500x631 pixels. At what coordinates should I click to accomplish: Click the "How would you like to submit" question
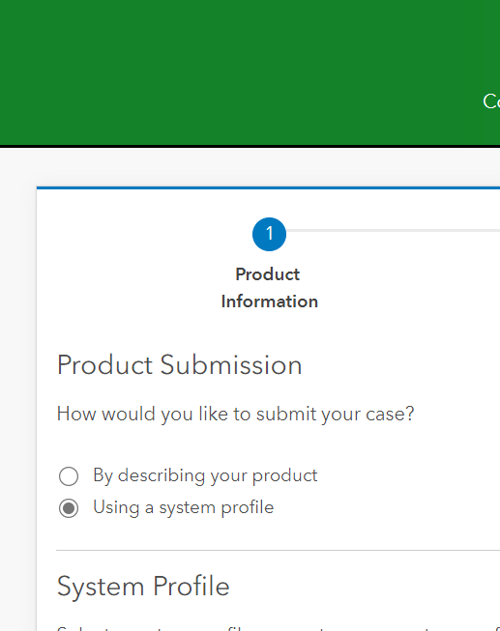[x=235, y=415]
